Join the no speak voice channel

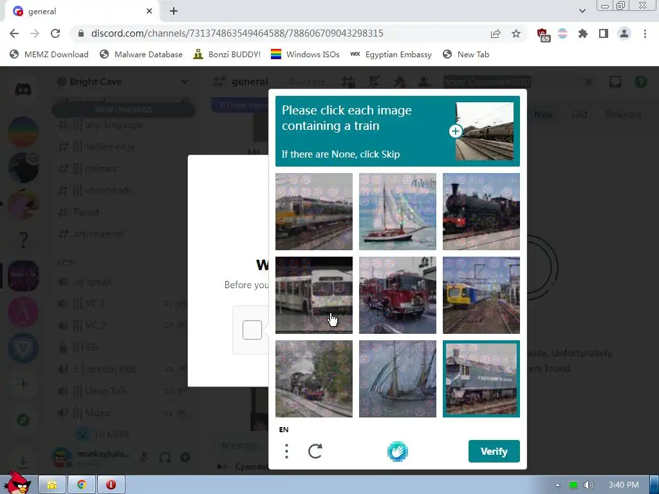tap(86, 282)
